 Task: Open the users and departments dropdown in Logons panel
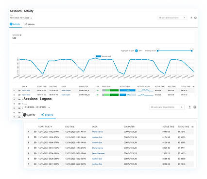pyautogui.click(x=167, y=107)
